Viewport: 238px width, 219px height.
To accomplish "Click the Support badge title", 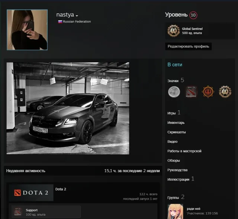I will (32, 210).
